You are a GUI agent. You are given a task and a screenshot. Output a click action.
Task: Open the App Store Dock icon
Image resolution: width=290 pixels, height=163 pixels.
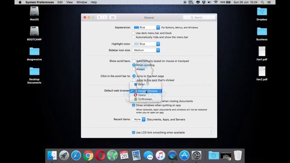184,155
